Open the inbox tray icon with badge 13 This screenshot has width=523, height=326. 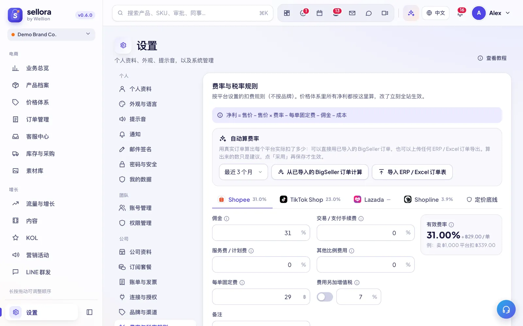tap(336, 13)
